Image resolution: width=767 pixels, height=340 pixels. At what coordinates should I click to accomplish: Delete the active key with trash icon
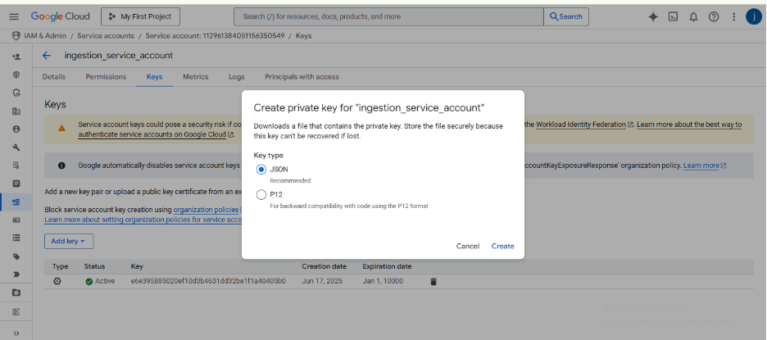(433, 281)
